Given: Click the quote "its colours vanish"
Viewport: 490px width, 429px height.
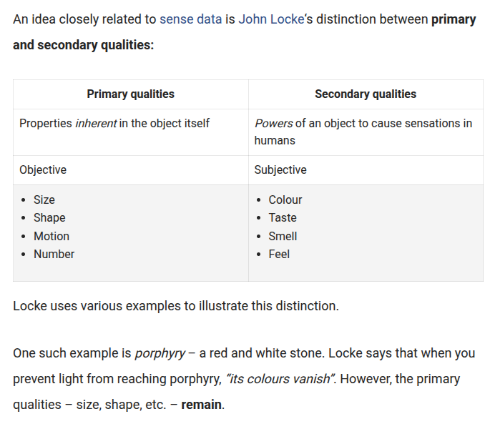Looking at the screenshot, I should 280,379.
